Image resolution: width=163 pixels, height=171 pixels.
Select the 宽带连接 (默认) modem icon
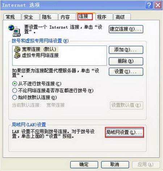[x=17, y=49]
